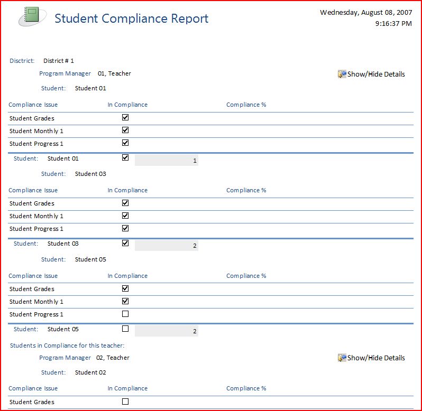Toggle Student Monthly 1 checkbox under Student 03
The height and width of the screenshot is (411, 422).
coord(125,216)
